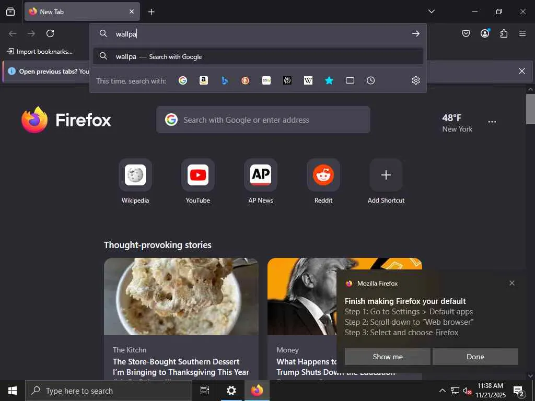The width and height of the screenshot is (535, 401).
Task: Search this time with Amazon
Action: [x=204, y=80]
